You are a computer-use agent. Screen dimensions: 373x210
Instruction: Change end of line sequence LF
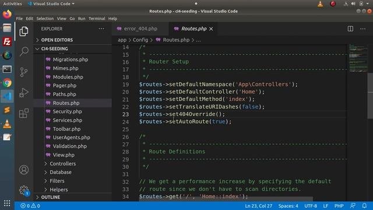point(325,206)
